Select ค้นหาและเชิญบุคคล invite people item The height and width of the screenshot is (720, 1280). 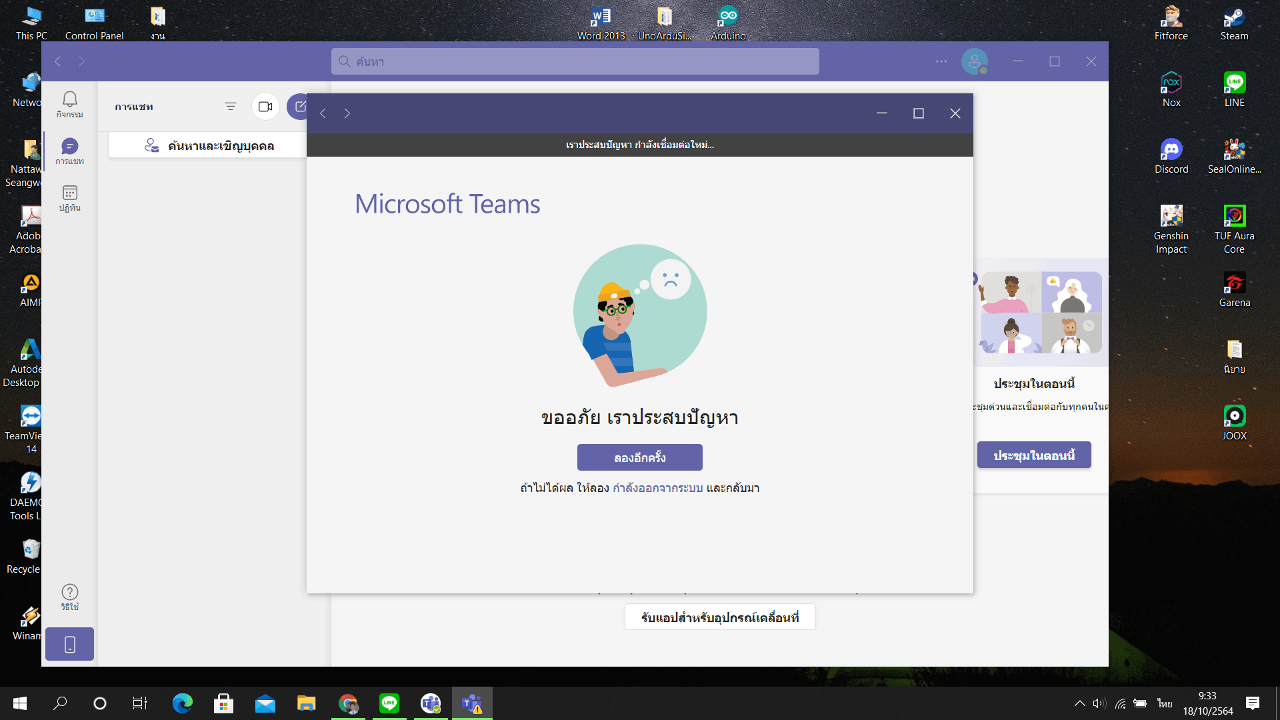tap(208, 145)
